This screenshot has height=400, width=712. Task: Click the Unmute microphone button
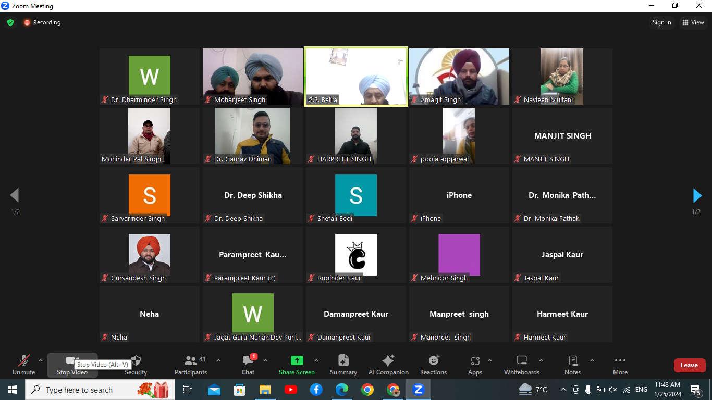pos(23,365)
